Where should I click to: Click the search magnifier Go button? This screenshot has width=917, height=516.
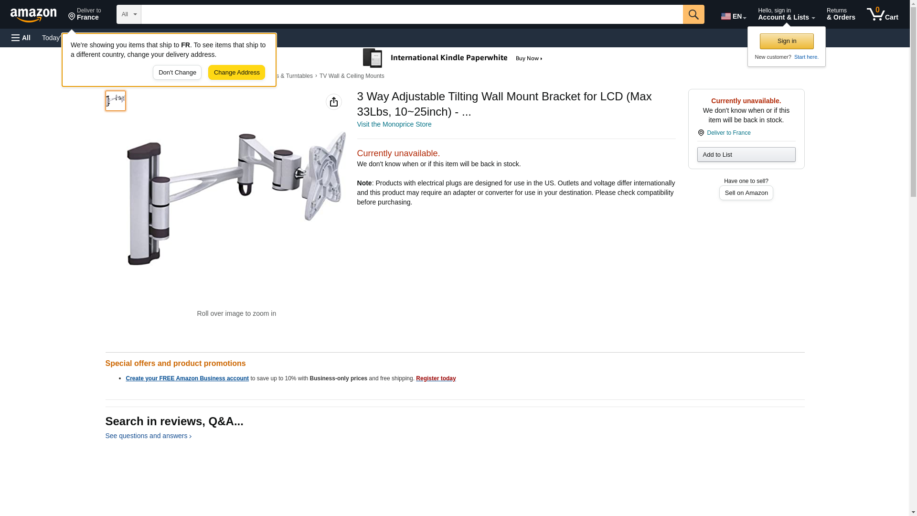693,14
